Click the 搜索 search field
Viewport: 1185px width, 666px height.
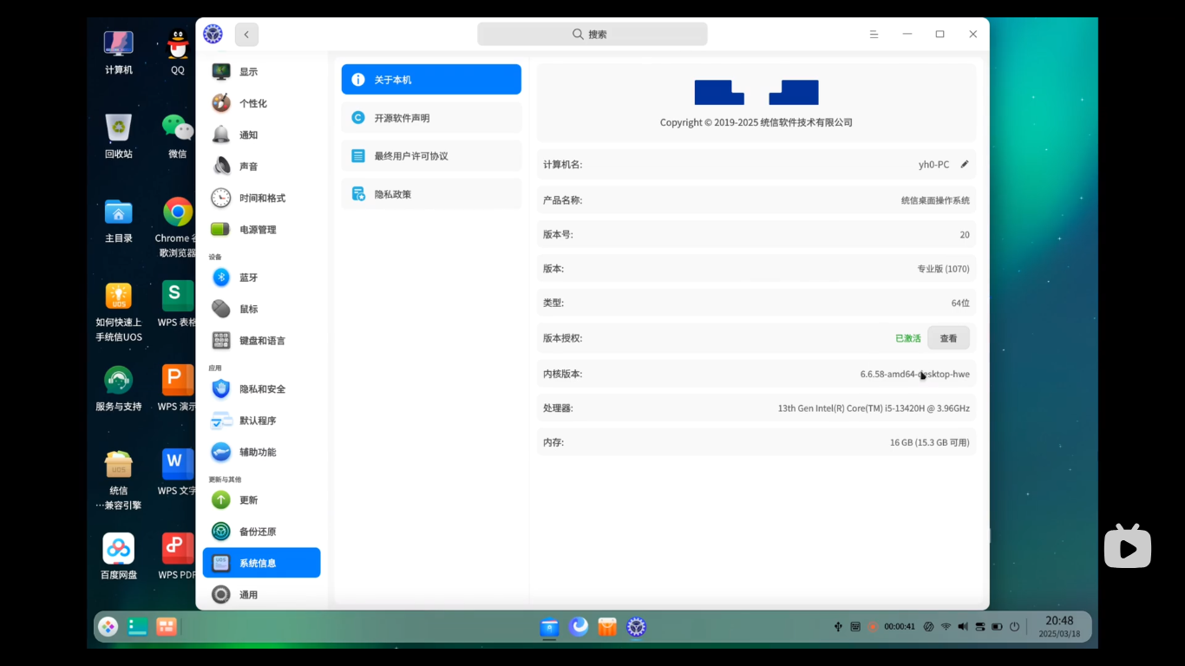click(592, 35)
